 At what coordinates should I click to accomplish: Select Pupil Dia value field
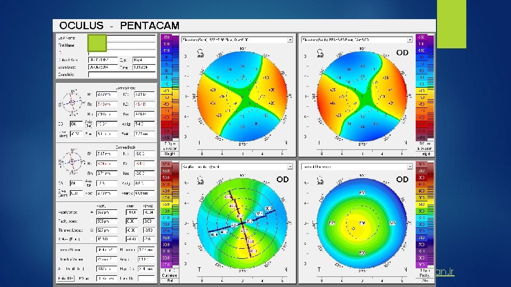[146, 269]
